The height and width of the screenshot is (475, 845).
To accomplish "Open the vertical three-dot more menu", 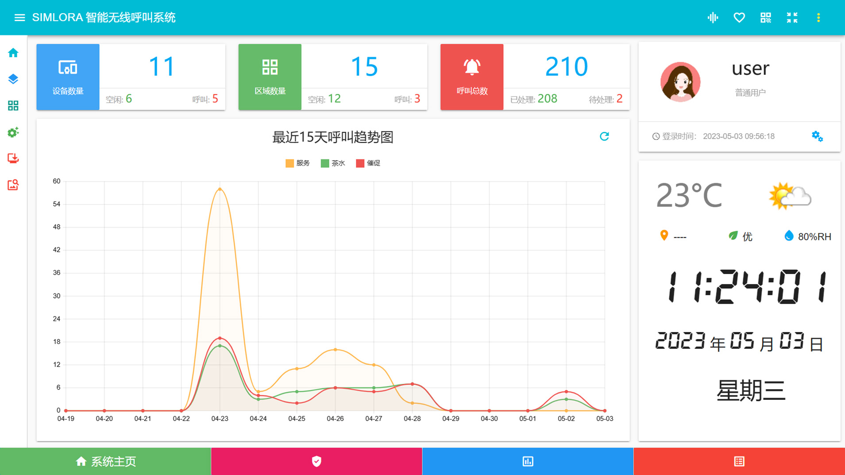I will point(818,18).
